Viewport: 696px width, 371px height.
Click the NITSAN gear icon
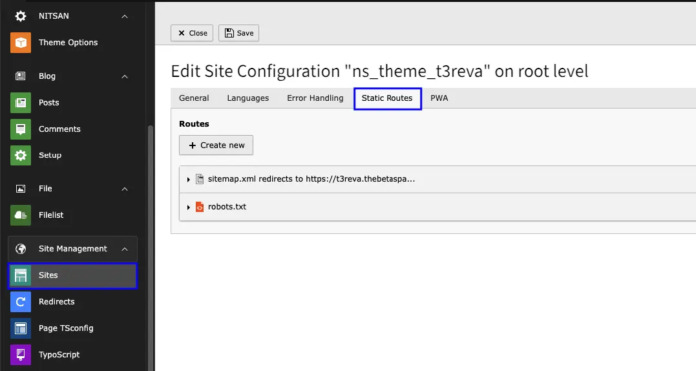(x=21, y=16)
